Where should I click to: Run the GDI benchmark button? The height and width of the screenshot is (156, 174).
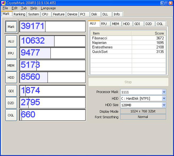11,91
